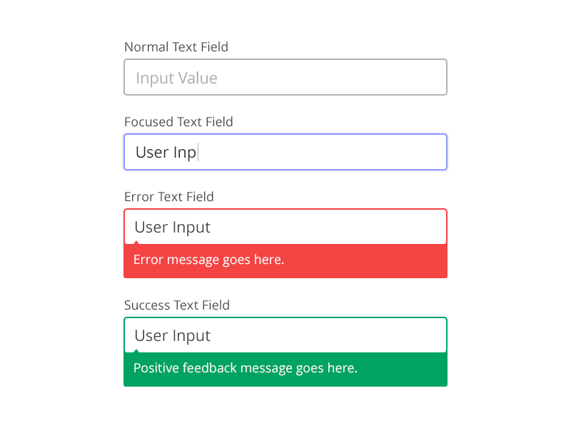Click the "Input Value" placeholder text
Viewport: 571px width, 428px height.
(176, 78)
